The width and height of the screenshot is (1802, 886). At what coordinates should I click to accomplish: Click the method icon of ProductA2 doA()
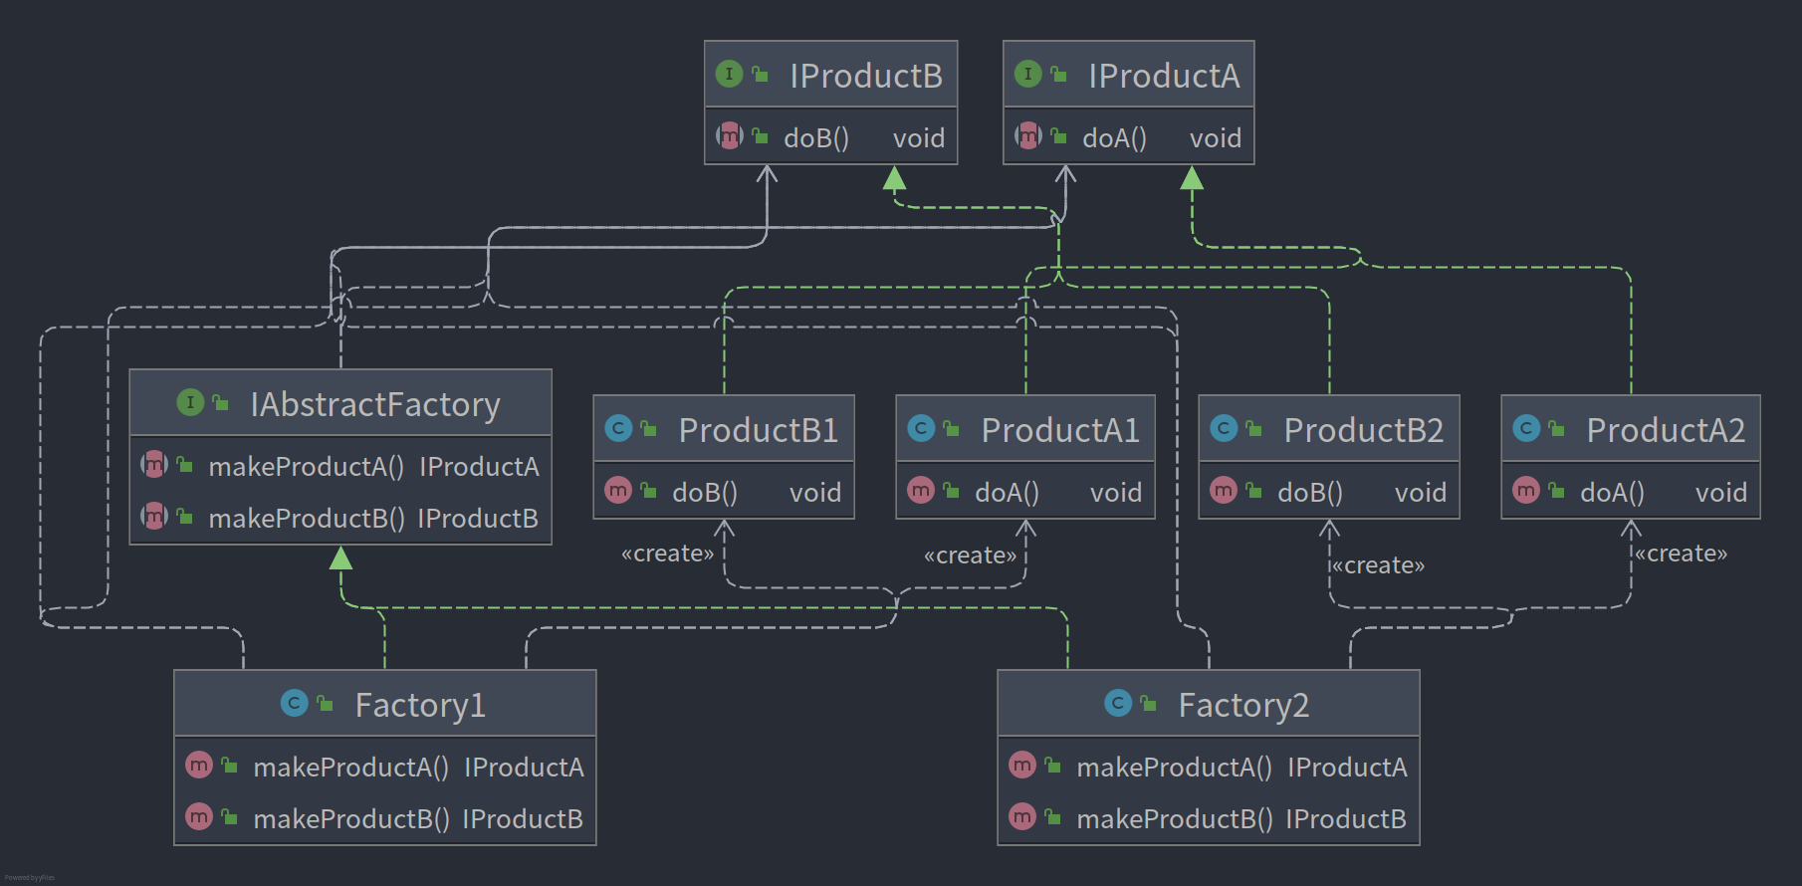click(x=1526, y=490)
